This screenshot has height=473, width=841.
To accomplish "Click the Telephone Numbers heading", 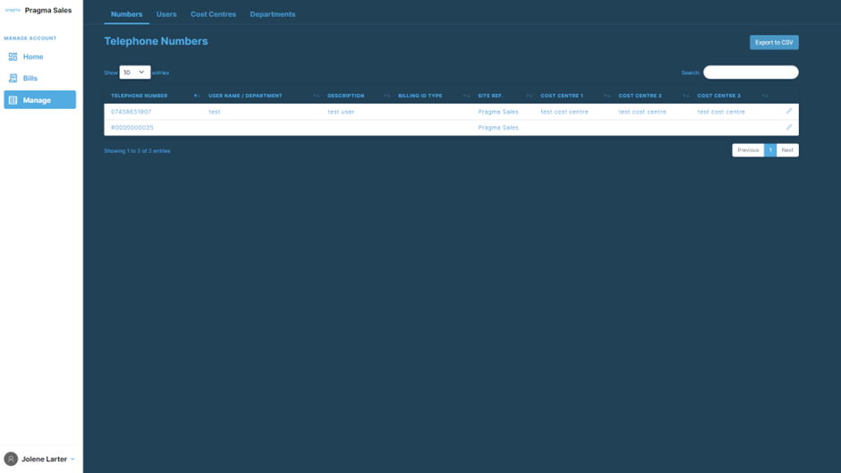I will coord(156,41).
